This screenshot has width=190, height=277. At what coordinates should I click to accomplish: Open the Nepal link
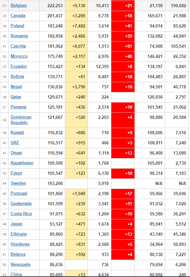click(x=16, y=87)
